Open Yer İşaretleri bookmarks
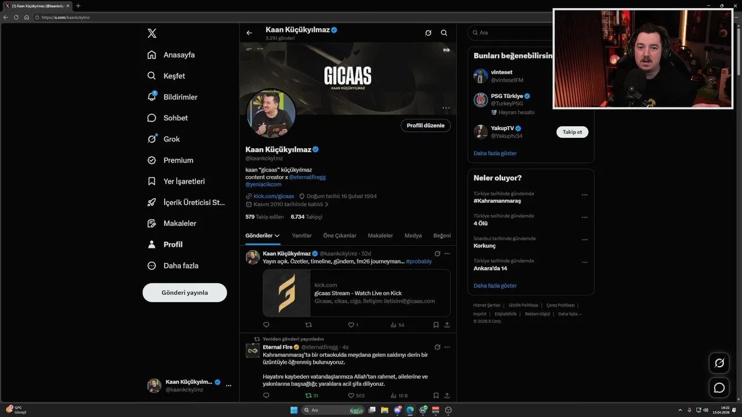Viewport: 742px width, 417px height. point(176,181)
